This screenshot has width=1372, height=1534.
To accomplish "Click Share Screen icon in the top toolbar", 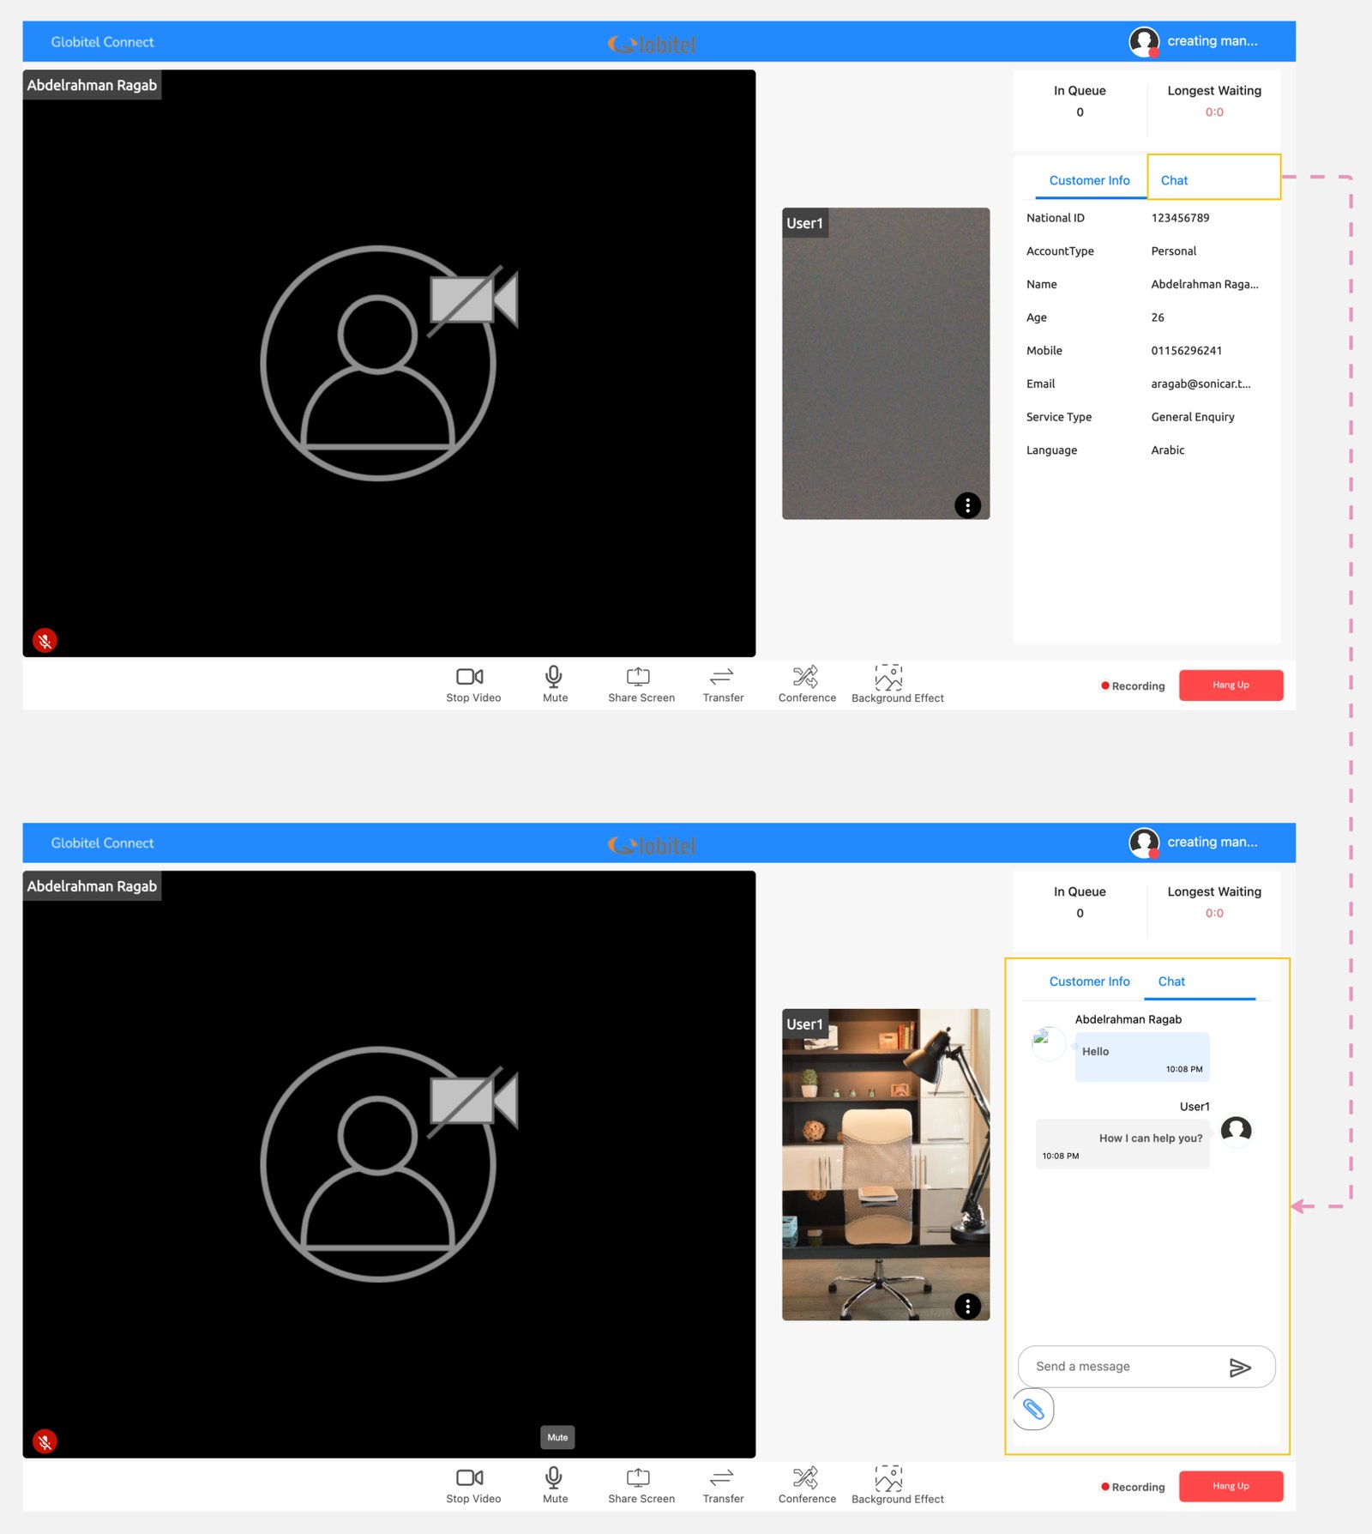I will (x=639, y=677).
